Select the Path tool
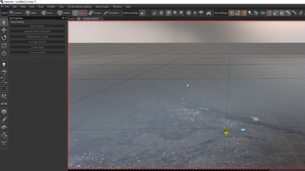The image size is (305, 171). 4,80
